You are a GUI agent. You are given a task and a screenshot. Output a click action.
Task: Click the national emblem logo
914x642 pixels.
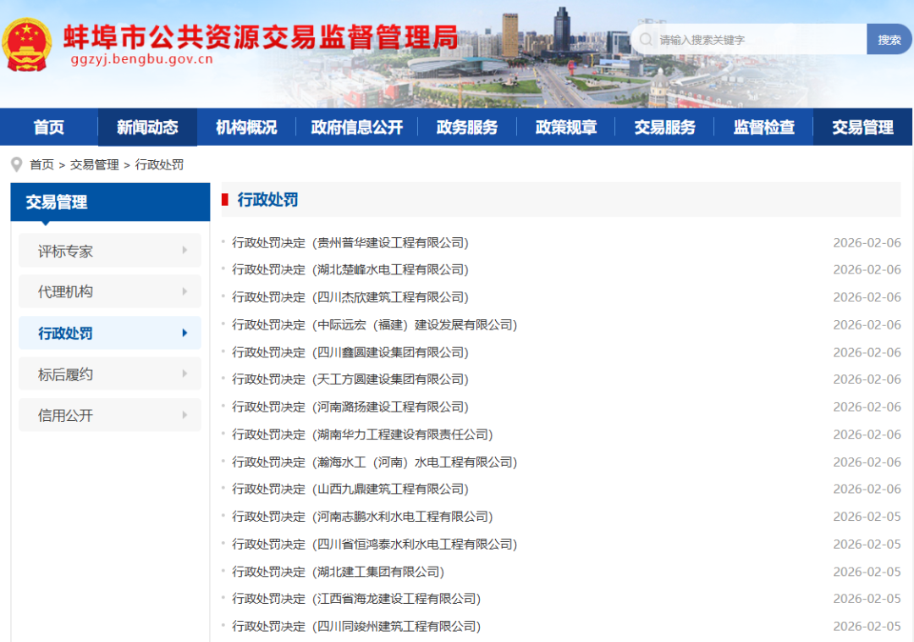click(x=27, y=44)
